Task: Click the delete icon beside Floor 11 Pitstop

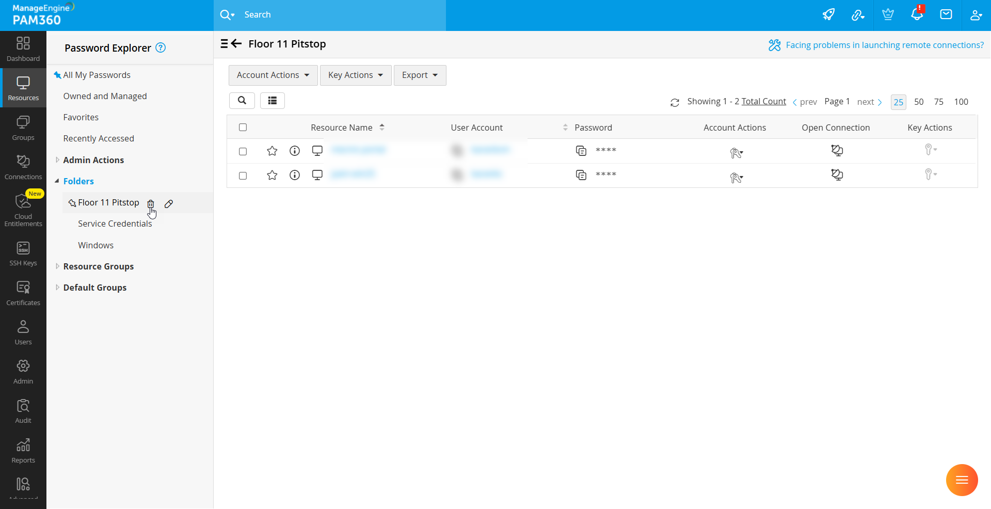Action: [150, 203]
